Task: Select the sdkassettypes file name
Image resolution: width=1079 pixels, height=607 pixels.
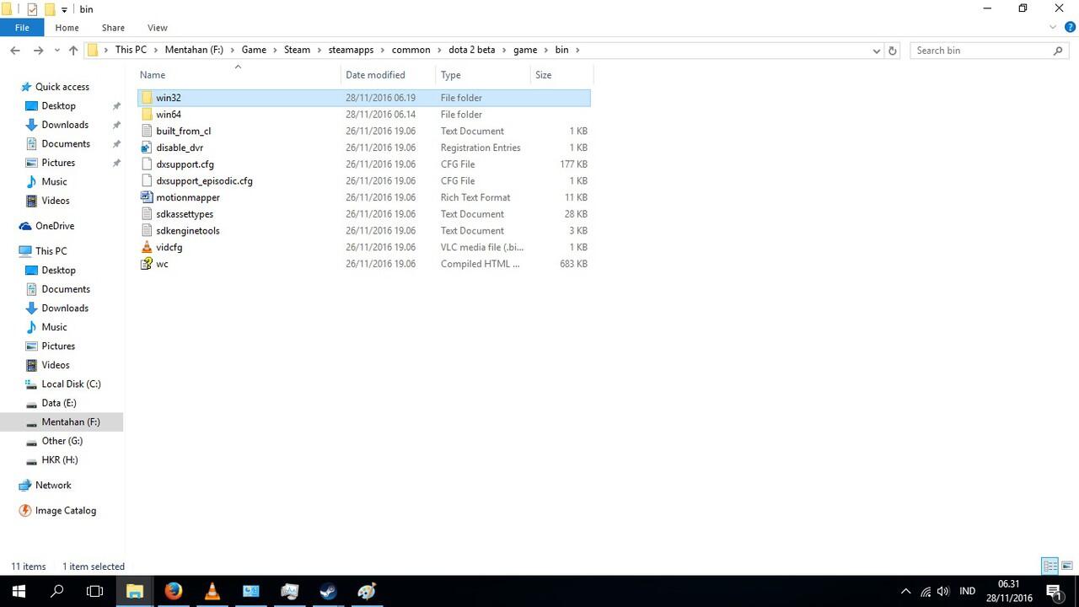Action: tap(185, 214)
